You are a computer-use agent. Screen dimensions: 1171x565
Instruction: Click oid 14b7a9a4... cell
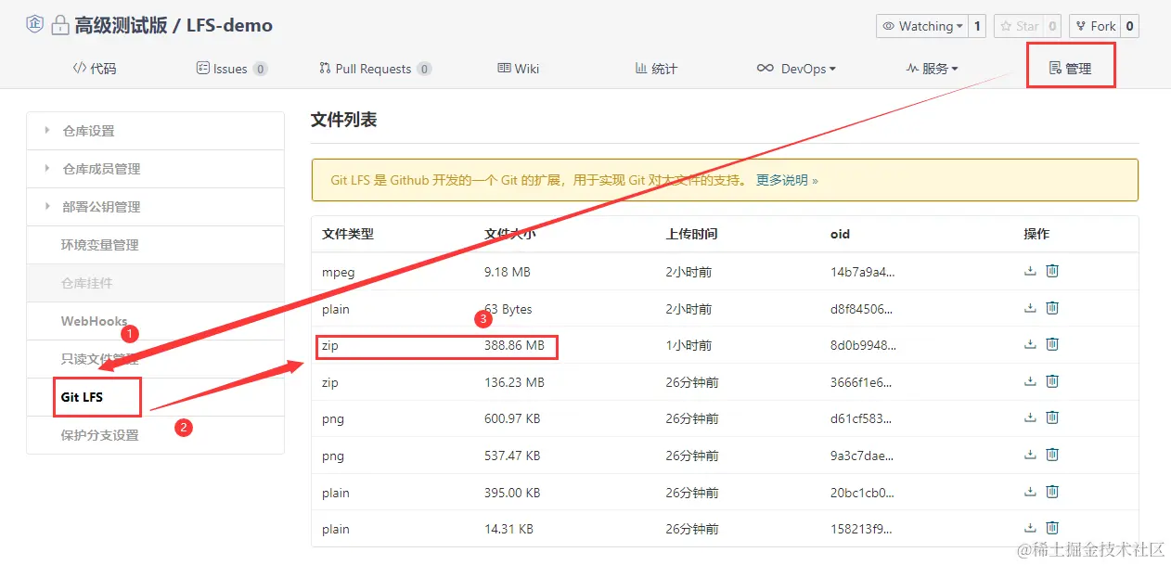pos(863,272)
